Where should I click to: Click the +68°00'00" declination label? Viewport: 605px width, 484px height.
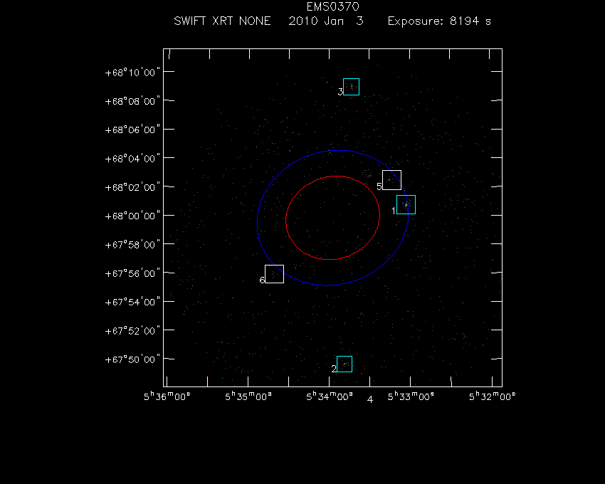pyautogui.click(x=132, y=216)
